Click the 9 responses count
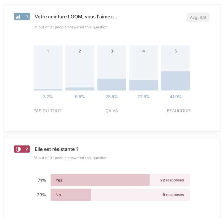Screen dimensions: 224x222 pos(173,195)
